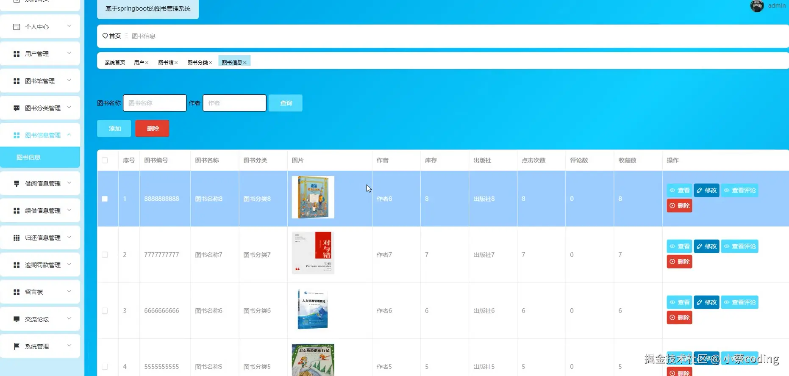
Task: Click 修改 for 图书名称7 row
Action: (706, 246)
